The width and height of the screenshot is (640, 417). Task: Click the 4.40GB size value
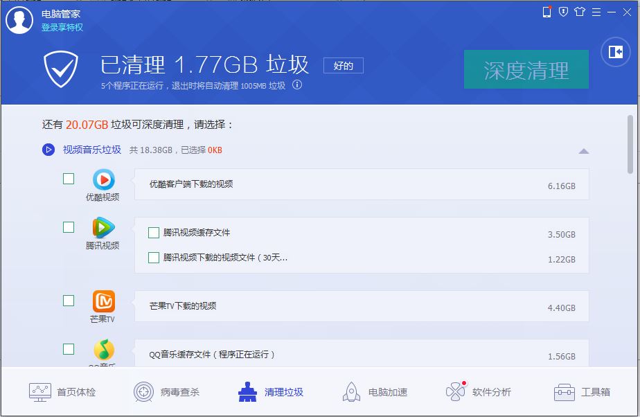[561, 308]
